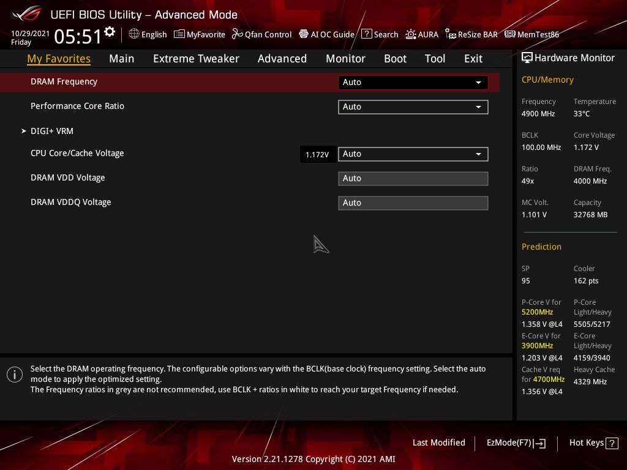This screenshot has width=627, height=470.
Task: Click the 4159/3940 E-Core value
Action: [592, 357]
